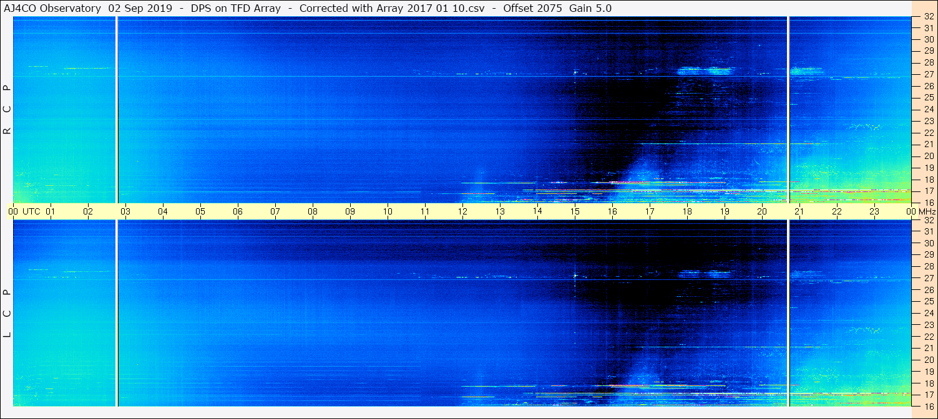
Task: Select hour "06" on the time axis
Action: (x=238, y=211)
